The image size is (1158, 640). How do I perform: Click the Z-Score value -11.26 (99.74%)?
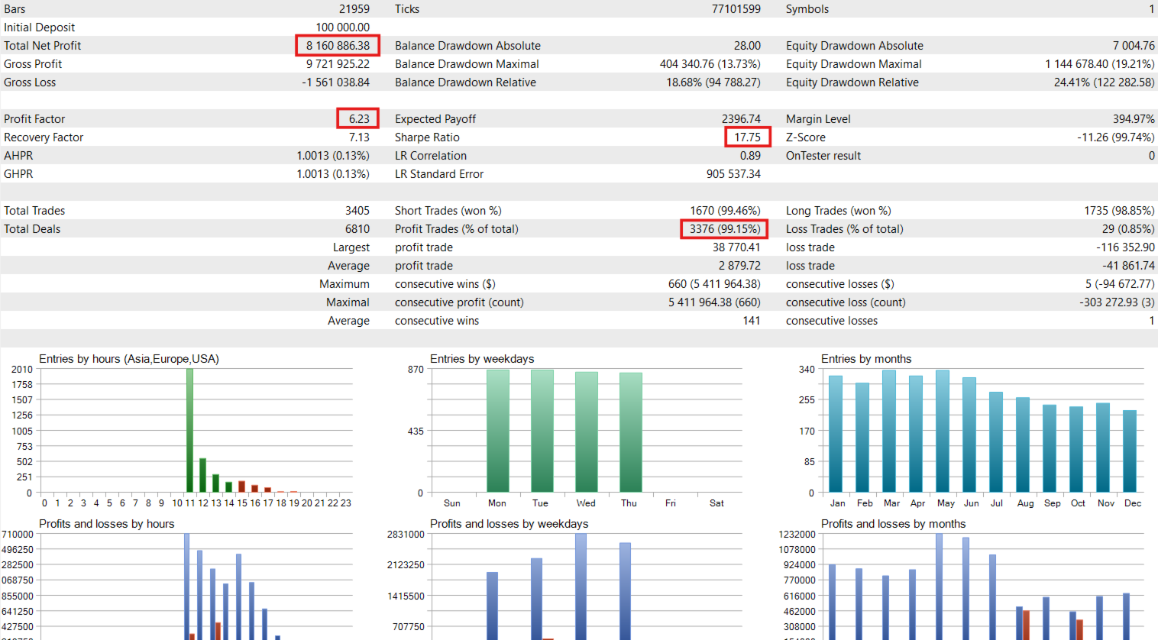point(1116,137)
